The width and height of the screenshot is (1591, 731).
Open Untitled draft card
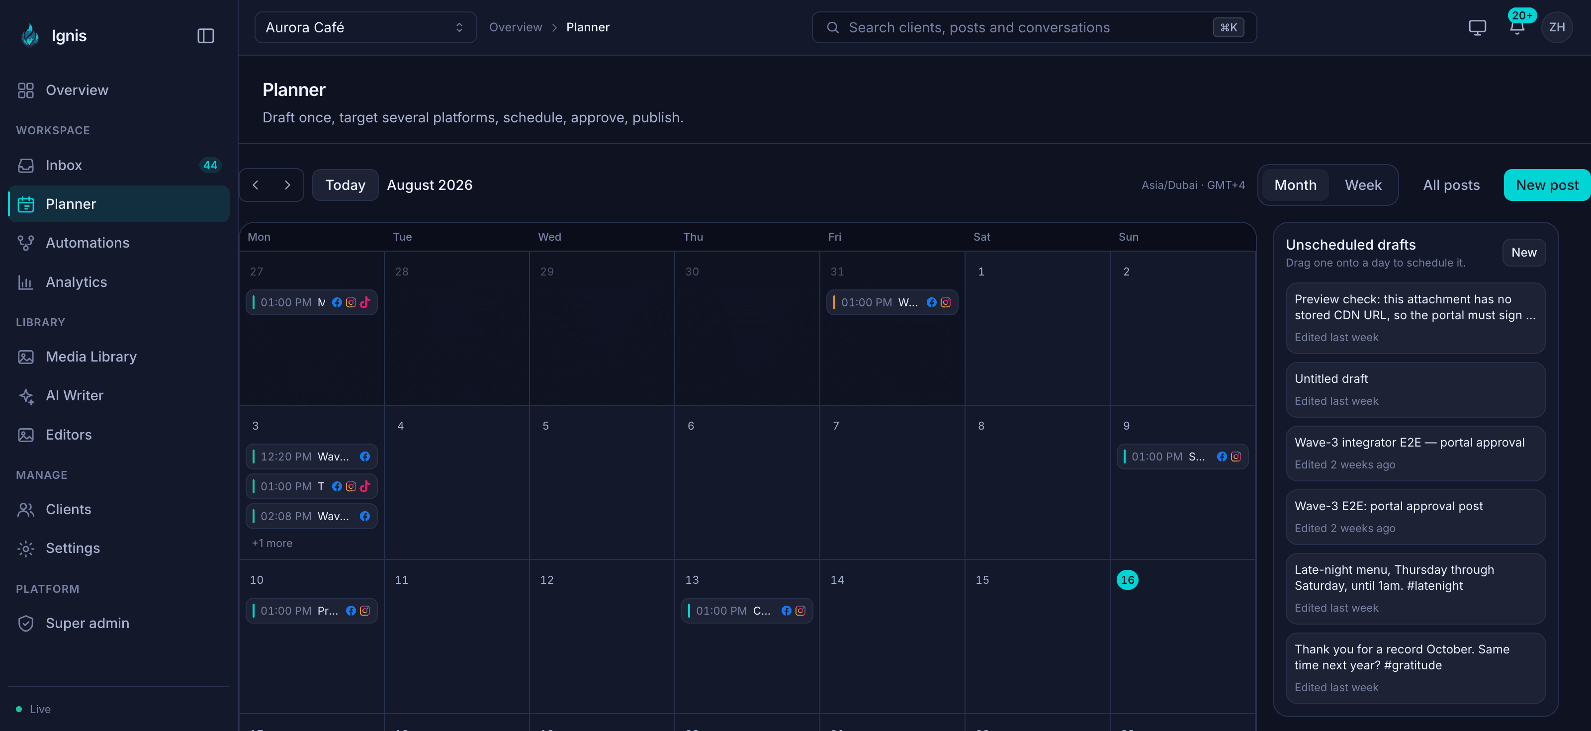(x=1415, y=389)
